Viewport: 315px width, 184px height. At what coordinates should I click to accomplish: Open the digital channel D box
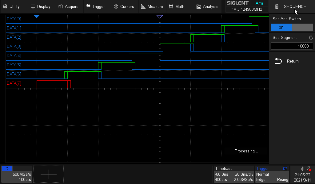(x=17, y=174)
